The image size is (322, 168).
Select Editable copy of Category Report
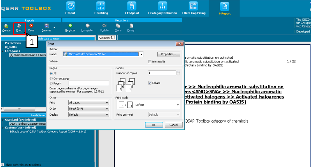[48, 132]
